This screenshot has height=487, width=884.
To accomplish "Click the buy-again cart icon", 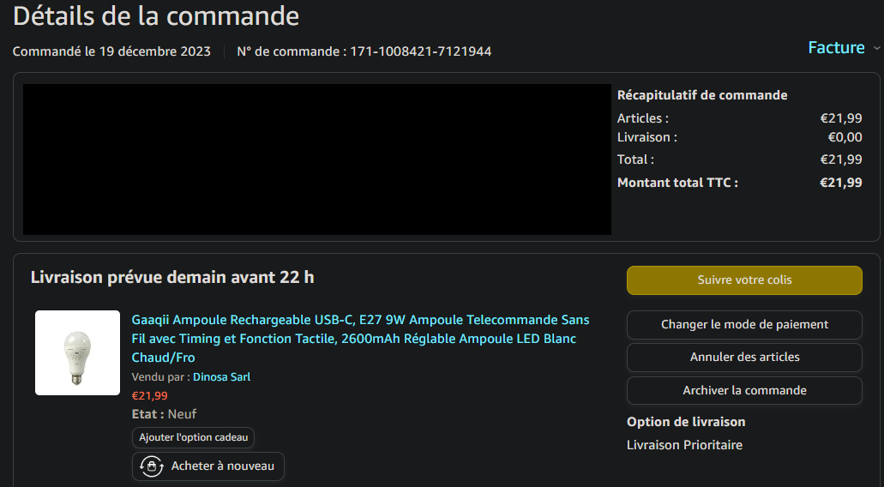I will (151, 466).
